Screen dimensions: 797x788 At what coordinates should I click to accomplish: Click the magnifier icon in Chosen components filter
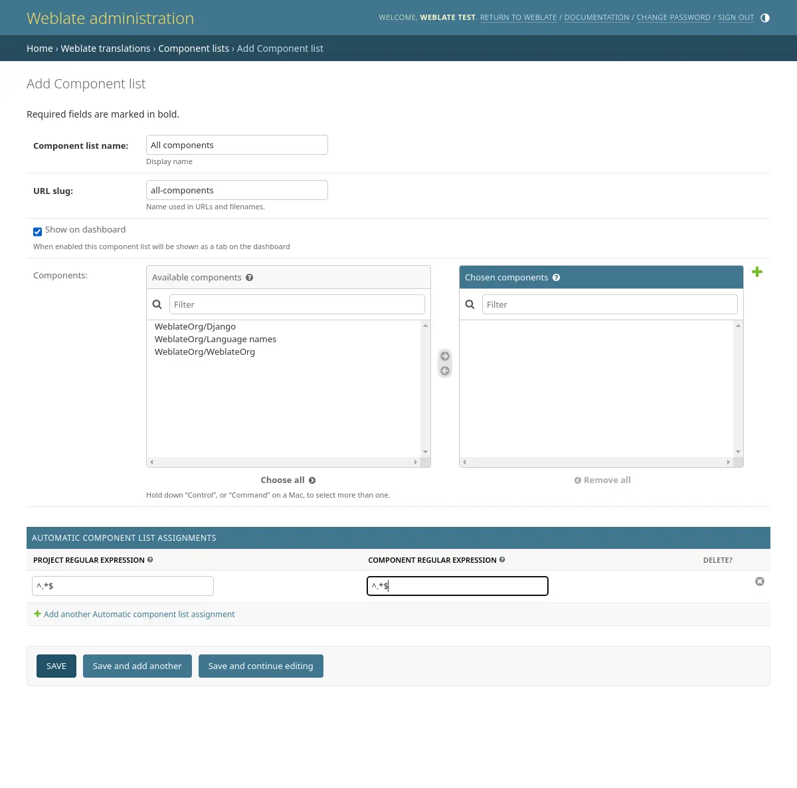tap(470, 304)
